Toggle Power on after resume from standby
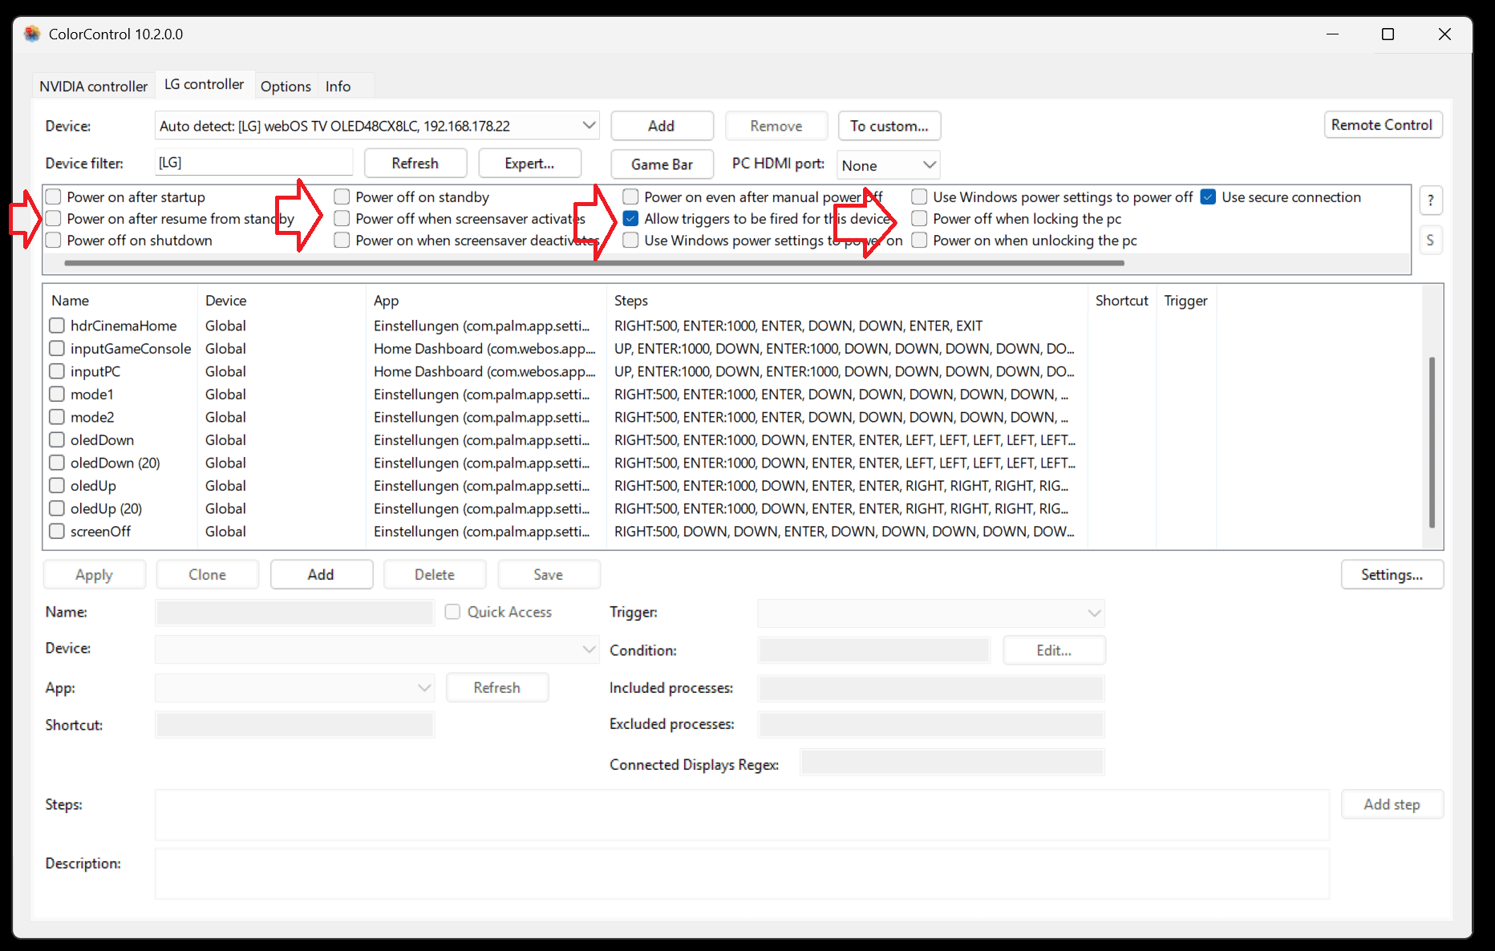The width and height of the screenshot is (1495, 951). point(54,218)
